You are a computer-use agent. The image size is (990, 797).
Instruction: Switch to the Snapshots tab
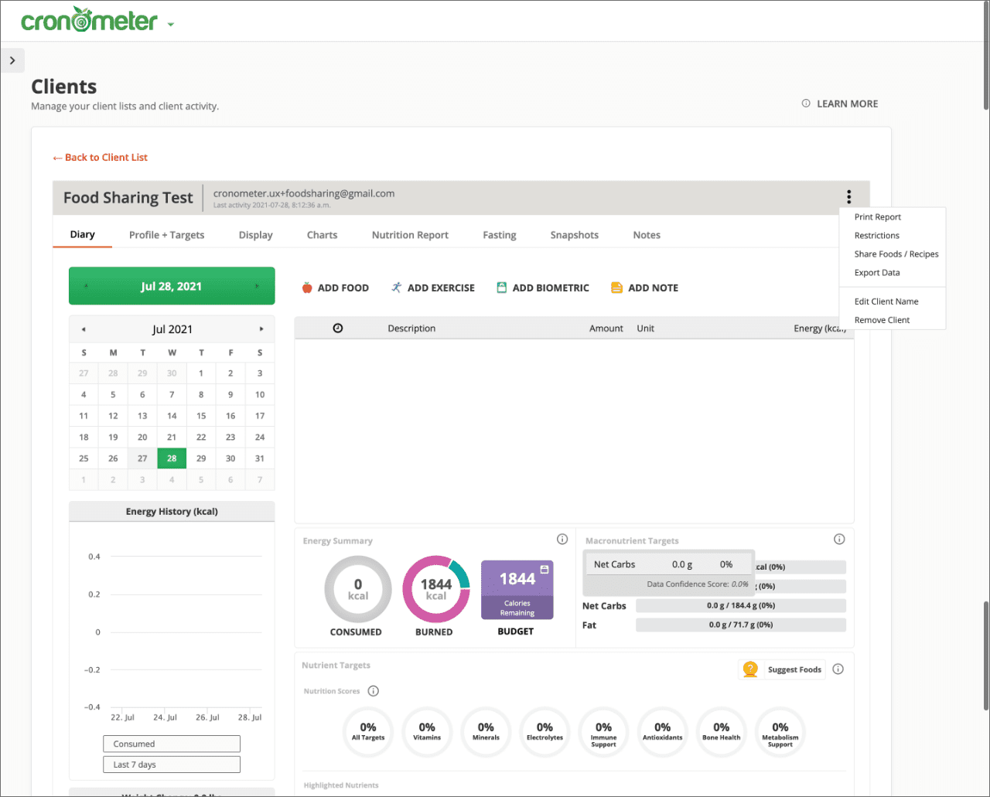coord(574,234)
